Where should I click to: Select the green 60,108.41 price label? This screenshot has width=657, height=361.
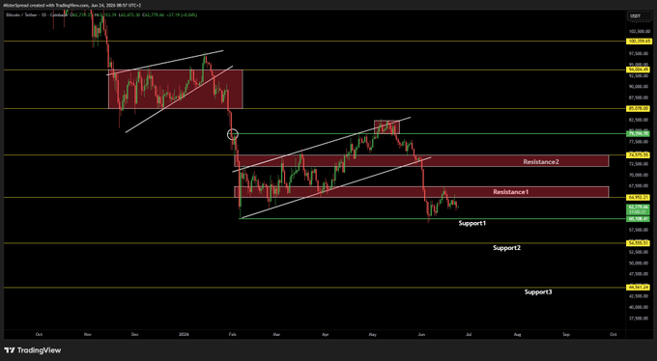point(639,218)
